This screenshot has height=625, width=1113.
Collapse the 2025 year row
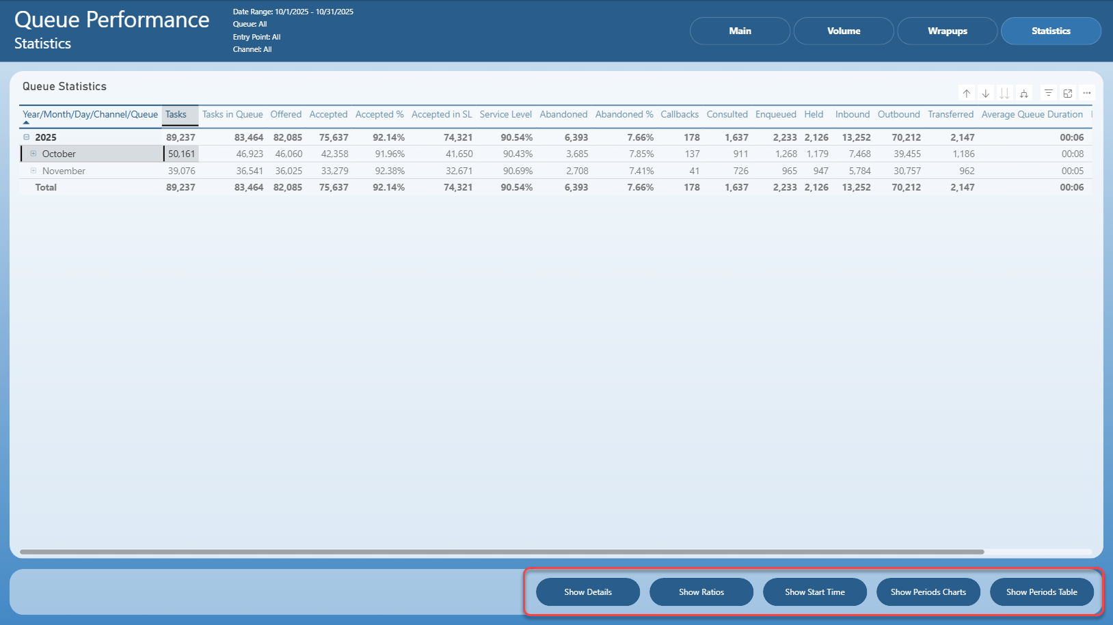point(27,137)
